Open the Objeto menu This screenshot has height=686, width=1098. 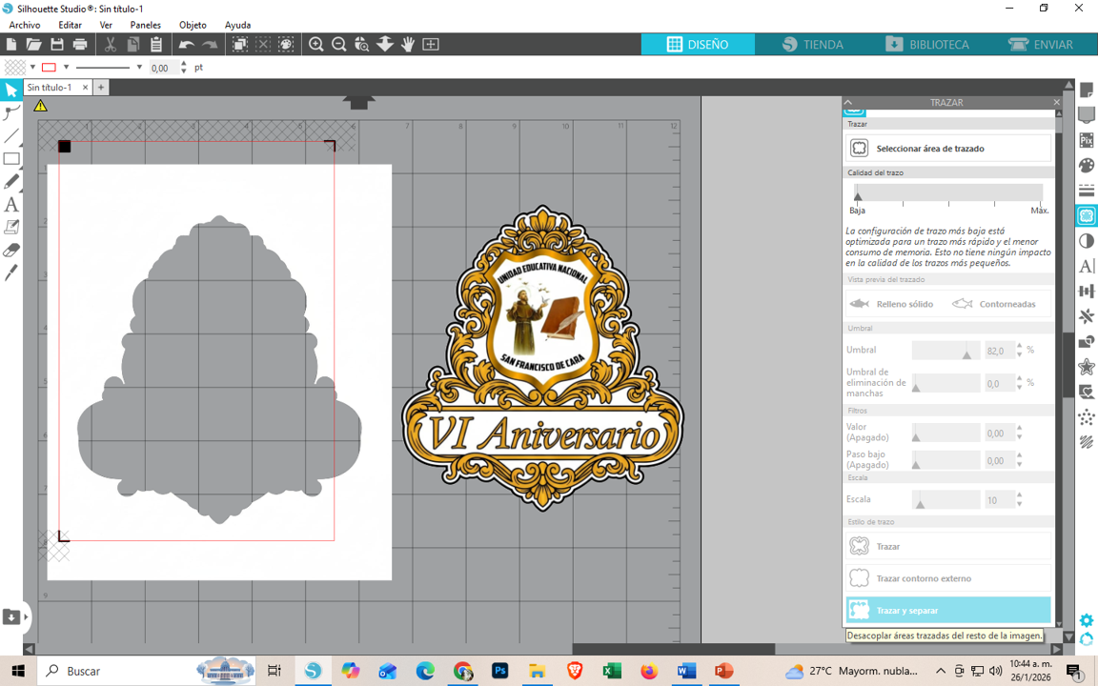click(193, 25)
